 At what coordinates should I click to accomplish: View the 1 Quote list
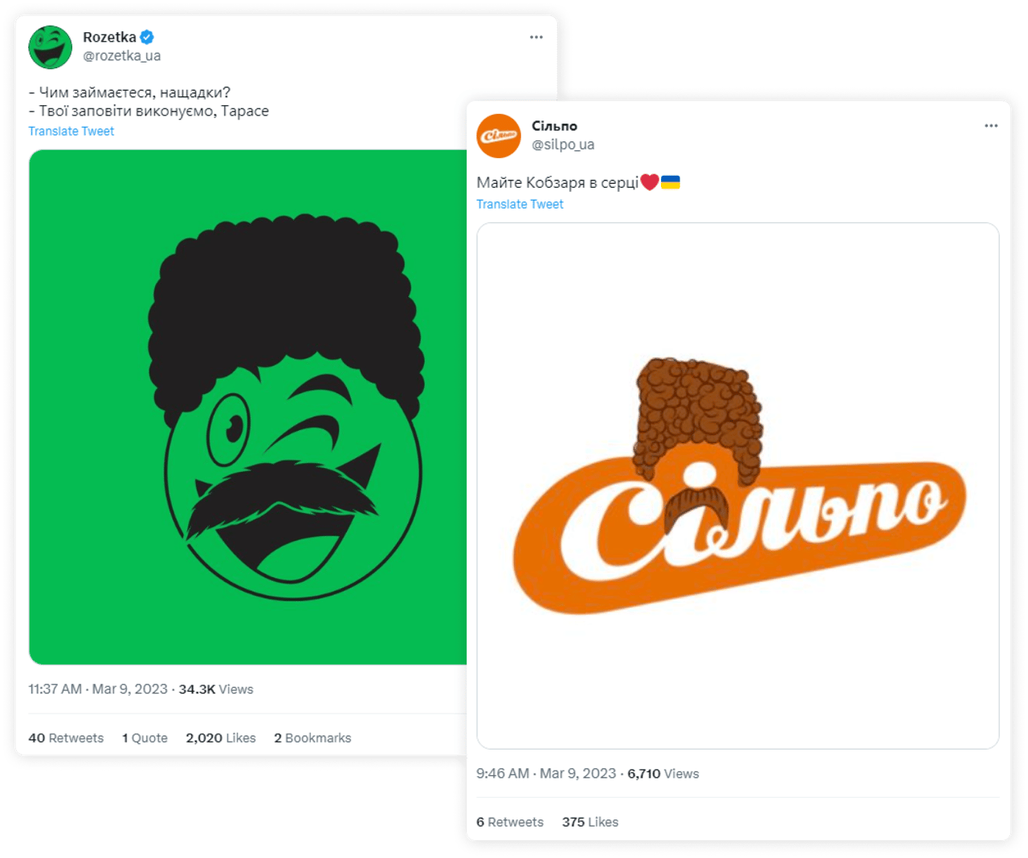coord(145,738)
